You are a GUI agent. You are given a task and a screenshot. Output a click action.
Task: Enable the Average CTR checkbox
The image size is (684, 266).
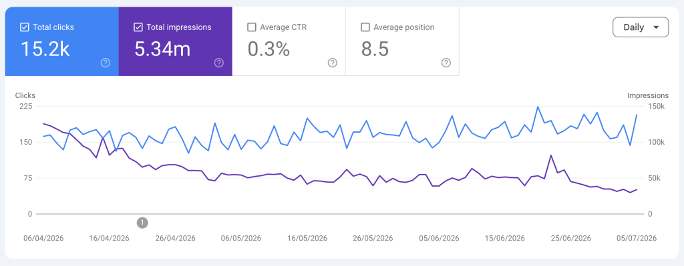click(x=252, y=27)
